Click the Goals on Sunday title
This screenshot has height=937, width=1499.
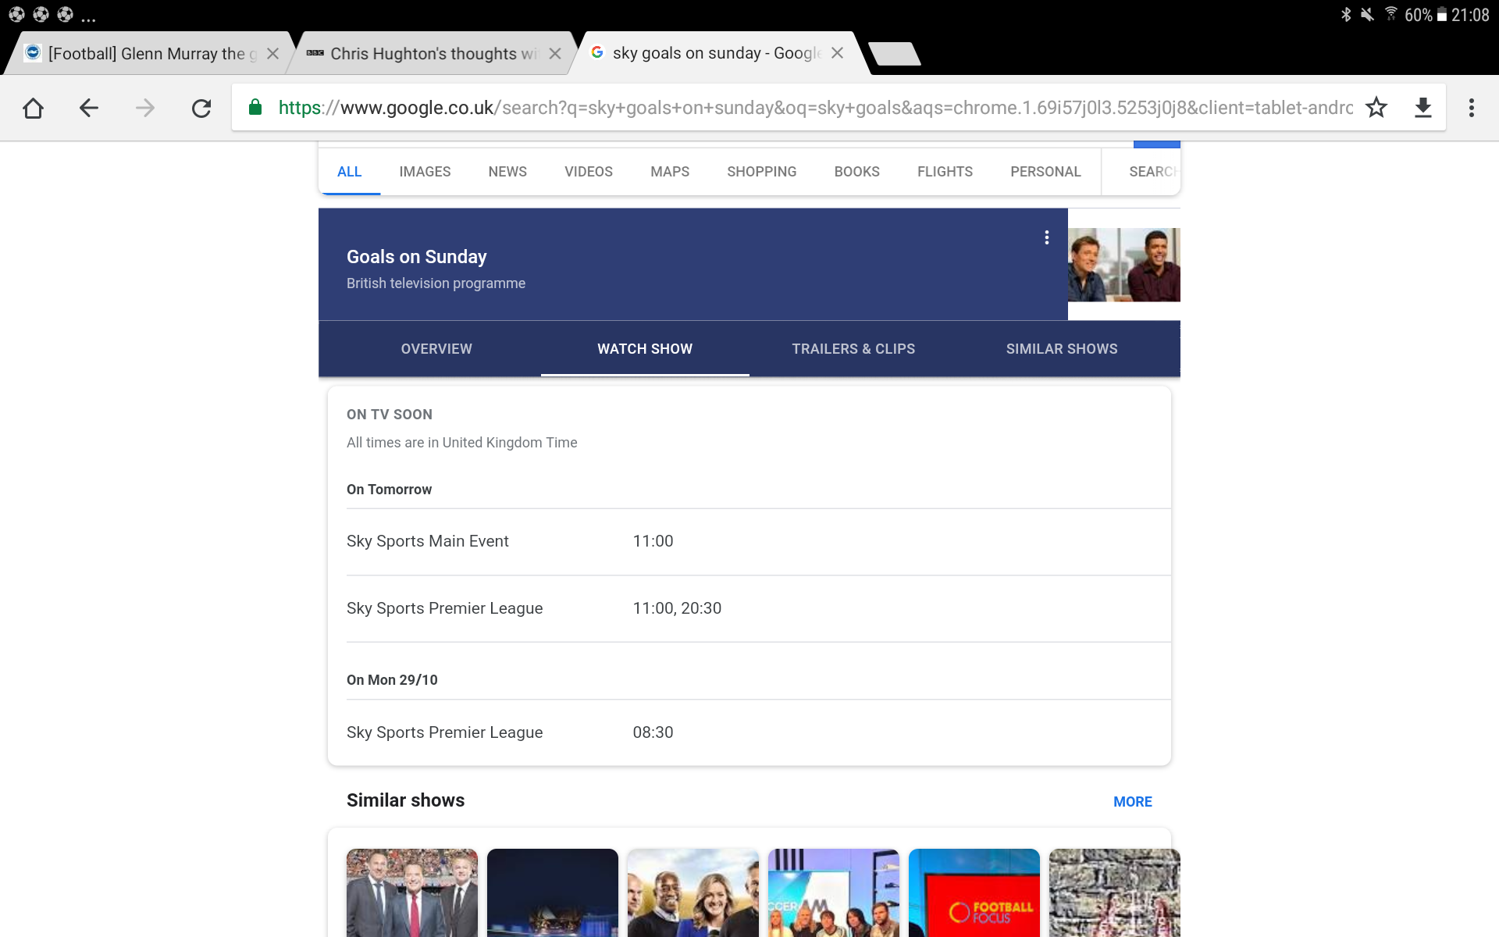click(x=416, y=257)
